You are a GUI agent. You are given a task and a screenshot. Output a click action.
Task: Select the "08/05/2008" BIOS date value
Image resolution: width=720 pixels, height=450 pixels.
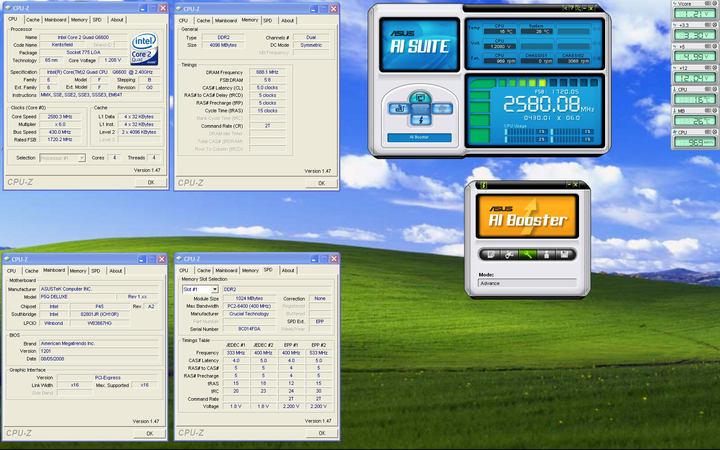click(99, 359)
